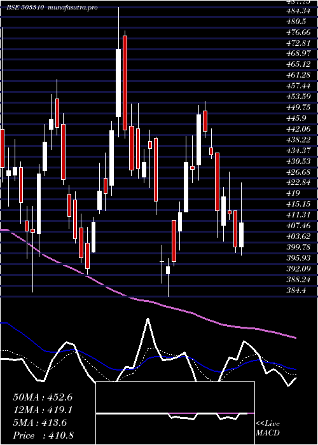Click the 434.37 price axis label
This screenshot has width=318, height=445.
point(298,151)
